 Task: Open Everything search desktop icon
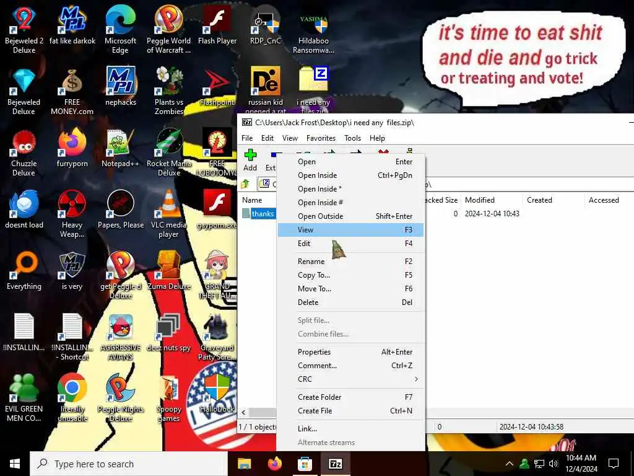24,271
